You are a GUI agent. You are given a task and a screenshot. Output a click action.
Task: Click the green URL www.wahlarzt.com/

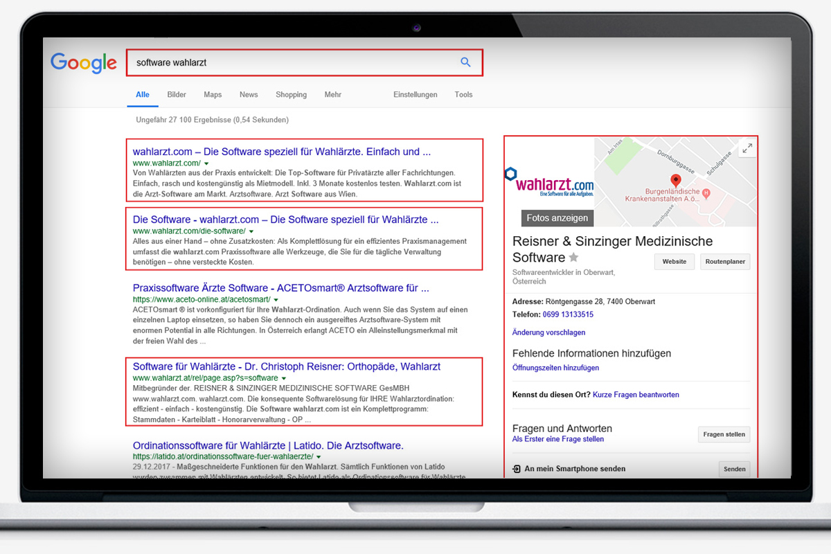point(166,163)
